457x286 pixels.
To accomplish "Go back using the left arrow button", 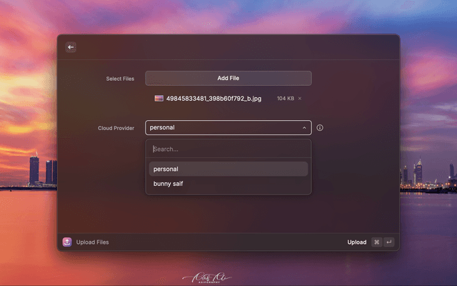I will click(x=70, y=47).
